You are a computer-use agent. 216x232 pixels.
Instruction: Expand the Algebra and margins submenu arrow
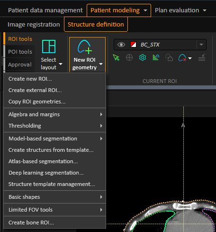coord(101,114)
